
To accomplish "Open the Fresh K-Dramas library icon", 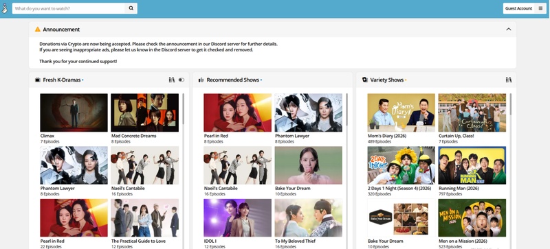I will [x=172, y=80].
